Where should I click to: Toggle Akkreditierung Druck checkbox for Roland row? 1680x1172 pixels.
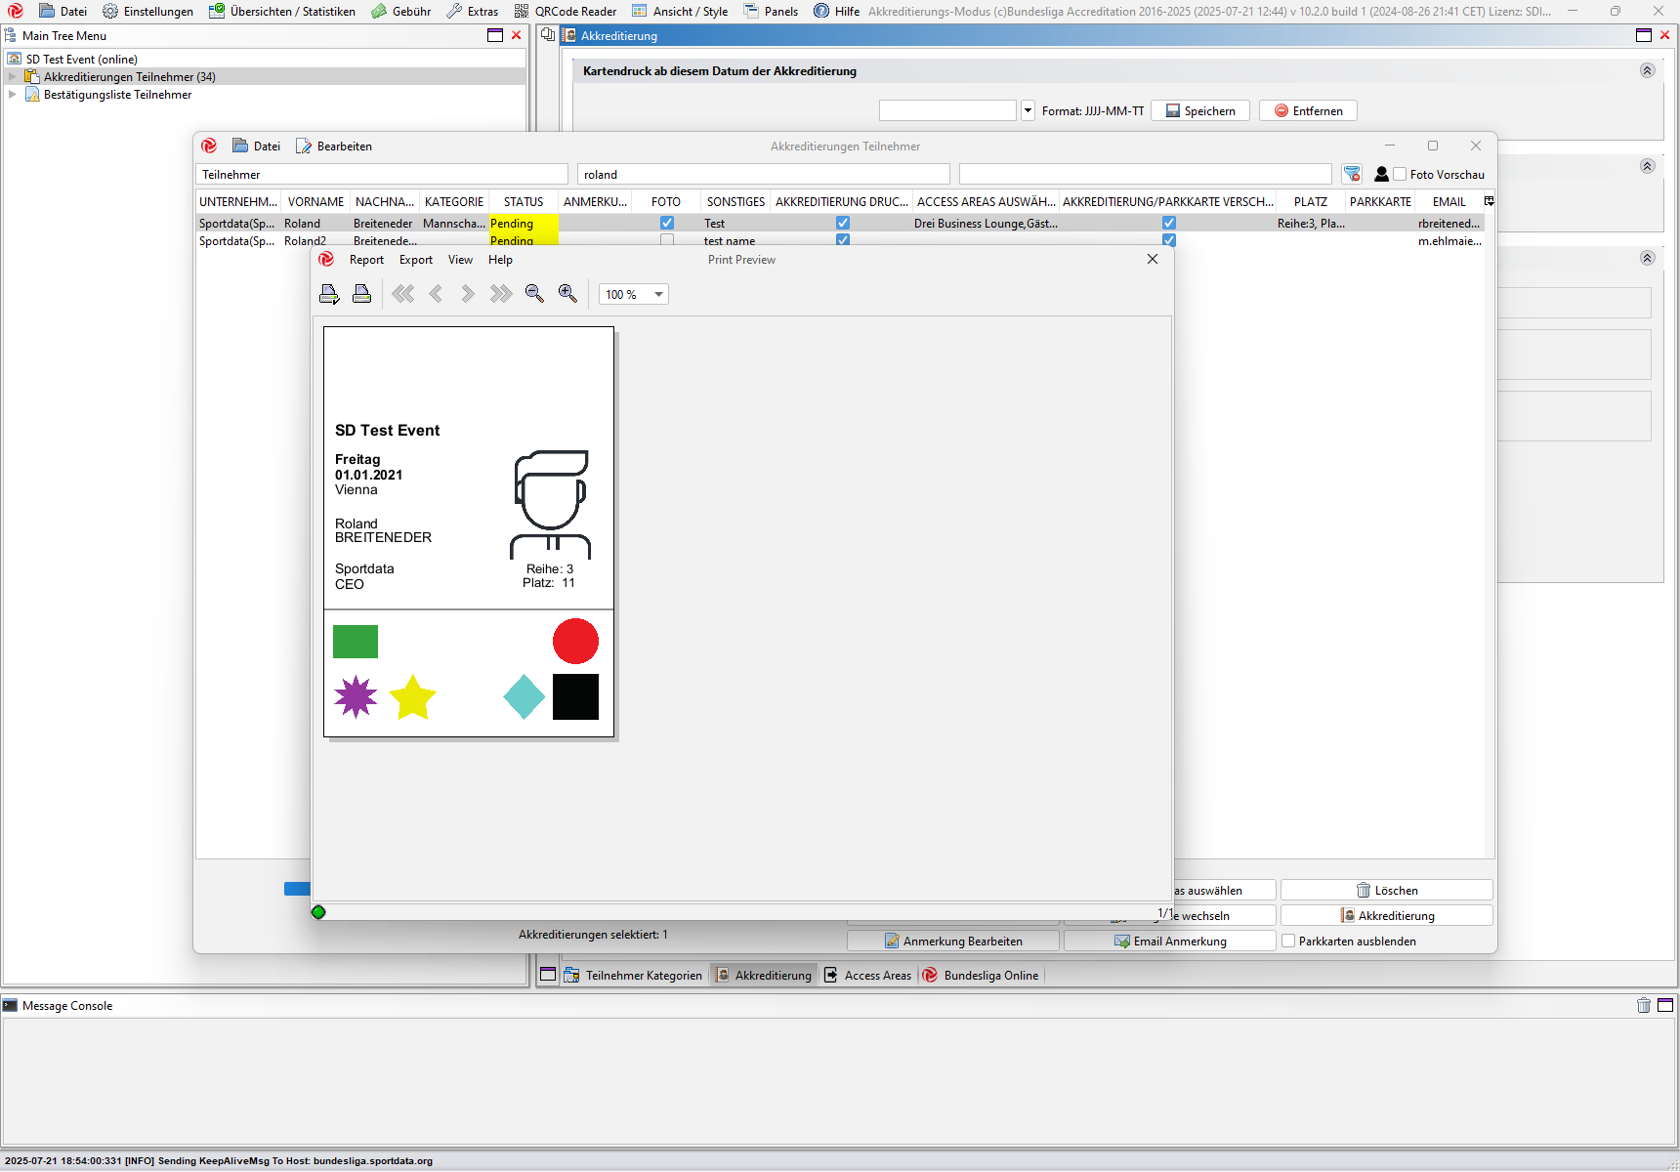[843, 223]
